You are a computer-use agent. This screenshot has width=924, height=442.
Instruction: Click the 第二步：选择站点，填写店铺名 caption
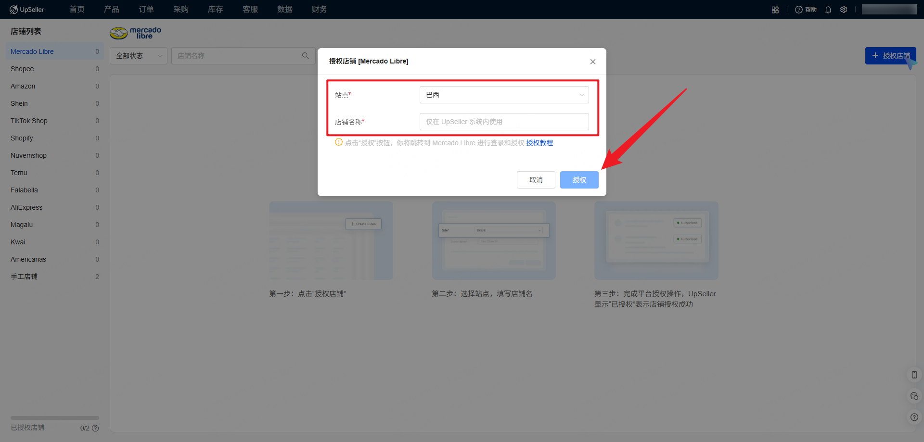pyautogui.click(x=482, y=294)
